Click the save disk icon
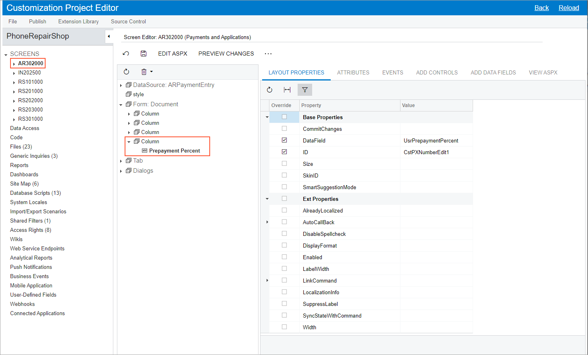 [x=144, y=54]
